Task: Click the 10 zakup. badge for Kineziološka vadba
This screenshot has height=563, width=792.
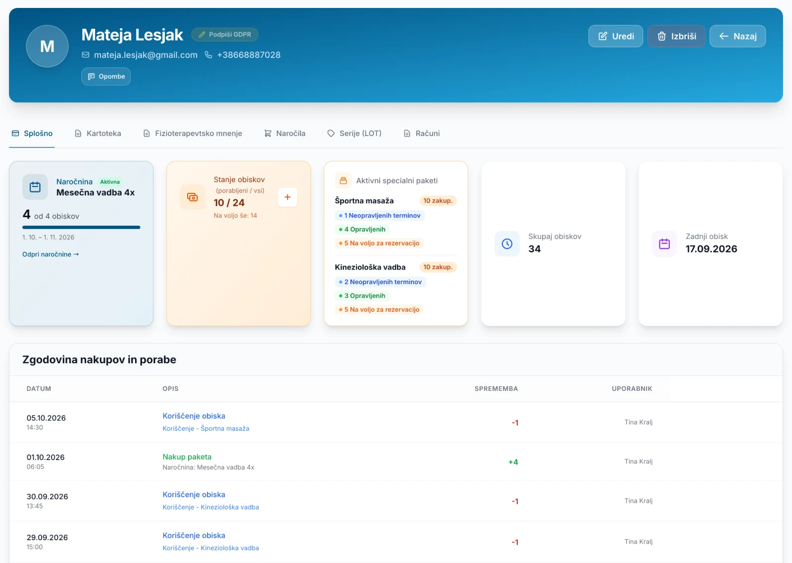Action: coord(438,267)
